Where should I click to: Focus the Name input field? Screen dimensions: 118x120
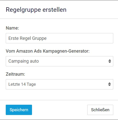coord(59,38)
